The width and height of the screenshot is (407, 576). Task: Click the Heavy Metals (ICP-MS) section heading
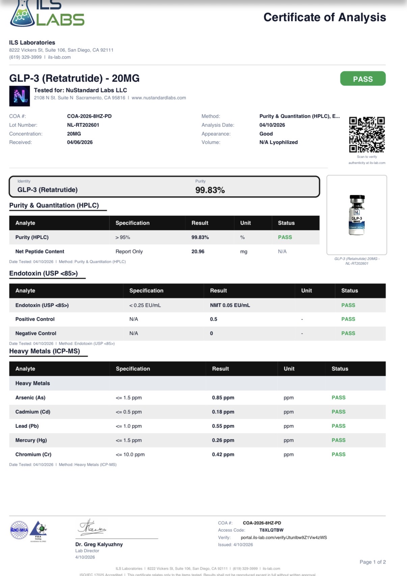[45, 351]
